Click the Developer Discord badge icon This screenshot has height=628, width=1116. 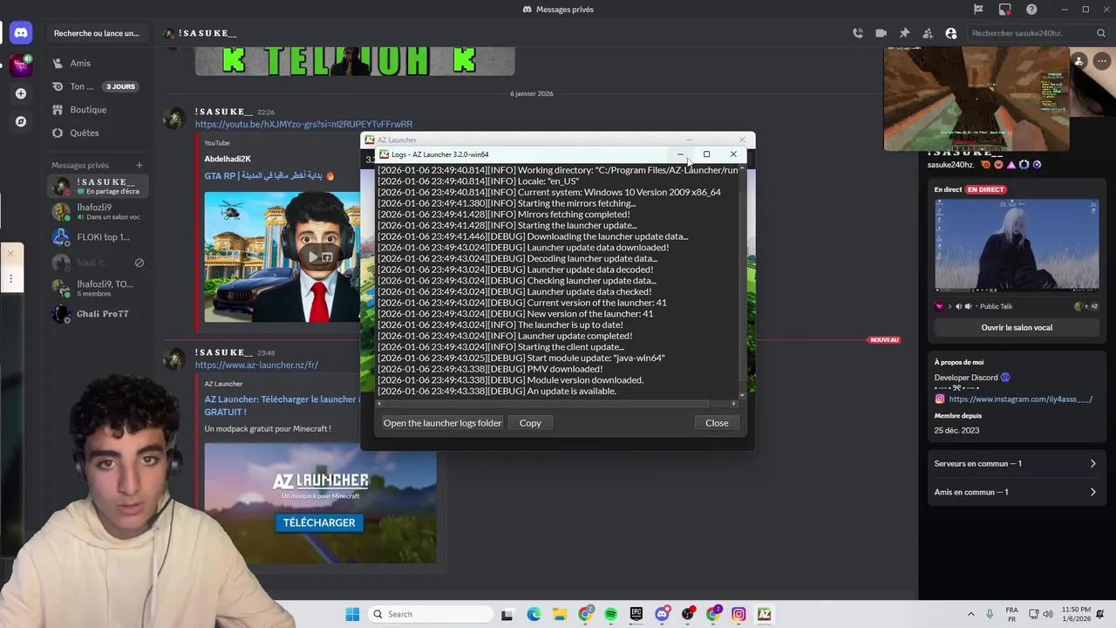click(1005, 378)
